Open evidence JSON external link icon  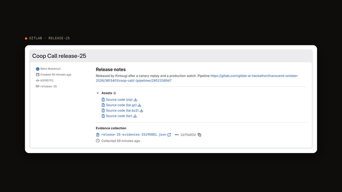[169, 135]
